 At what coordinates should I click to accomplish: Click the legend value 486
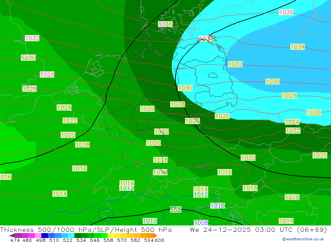(27, 240)
